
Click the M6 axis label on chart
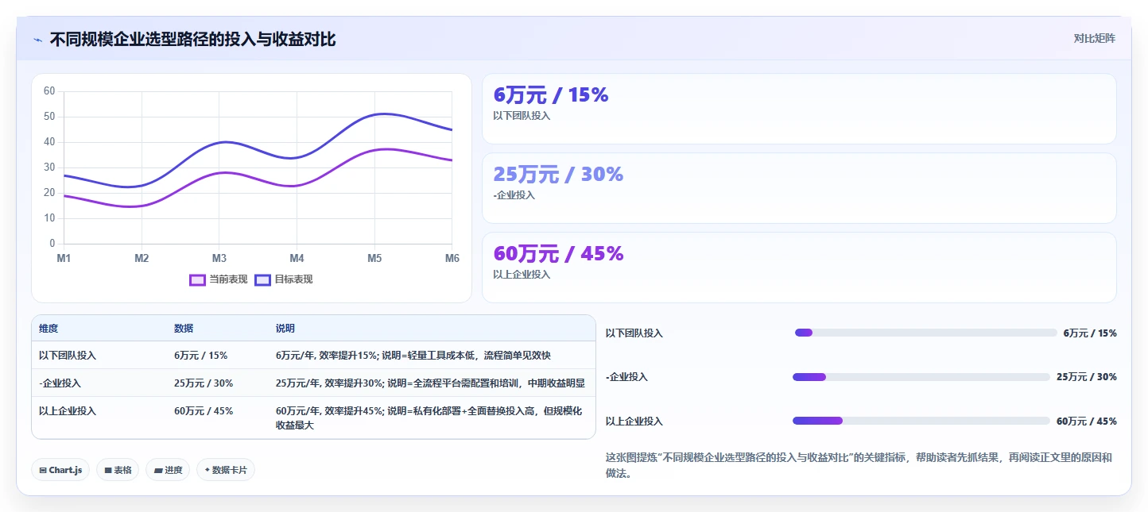pos(452,259)
